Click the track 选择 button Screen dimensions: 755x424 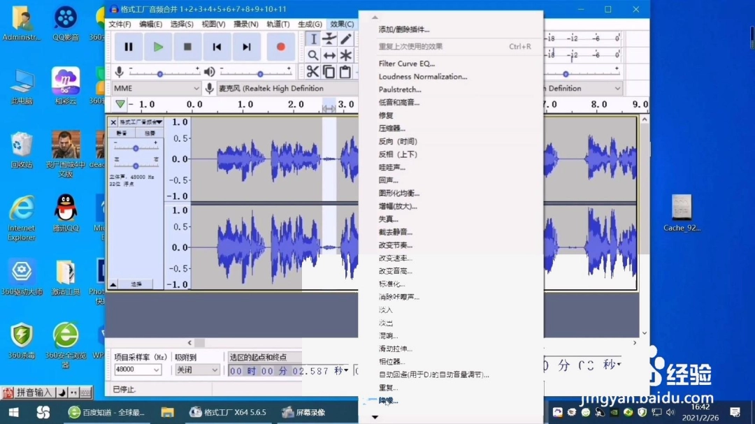pos(137,284)
